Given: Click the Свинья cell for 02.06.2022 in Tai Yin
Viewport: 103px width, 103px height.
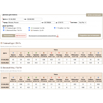Looking at the screenshot, I should tap(98, 87).
